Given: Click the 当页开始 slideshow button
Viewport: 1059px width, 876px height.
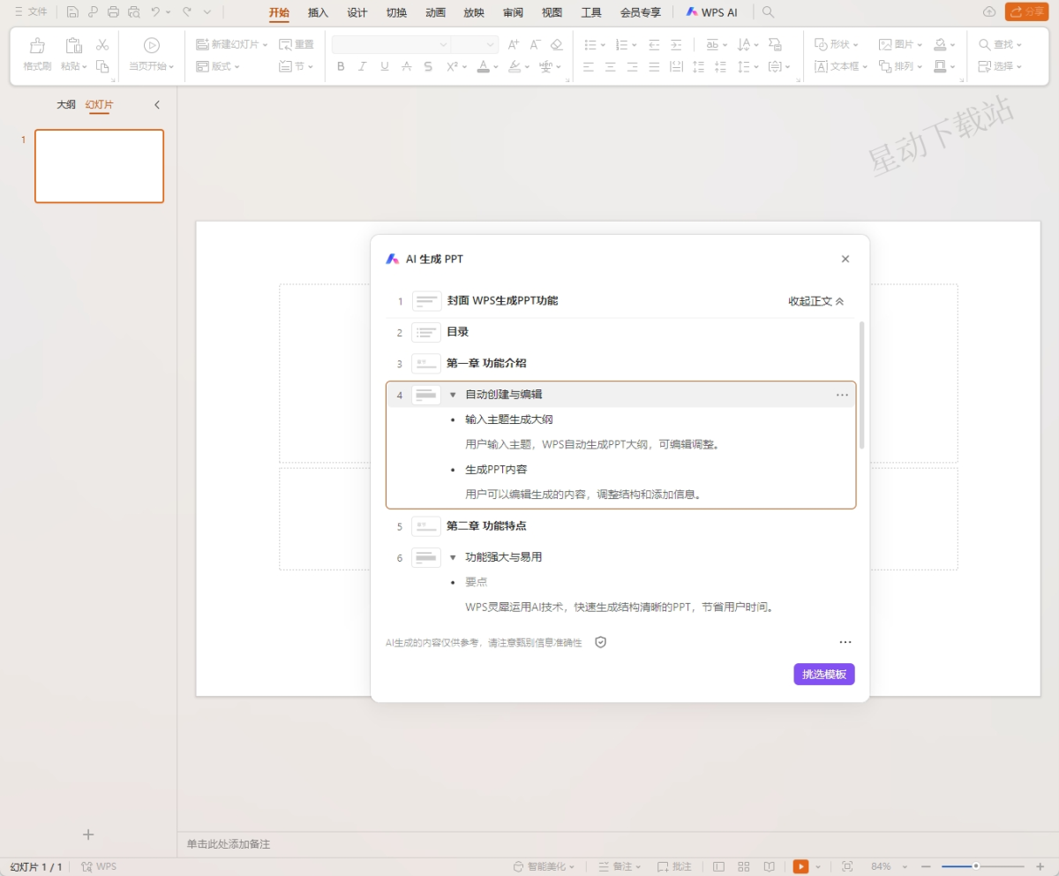Looking at the screenshot, I should [x=152, y=54].
